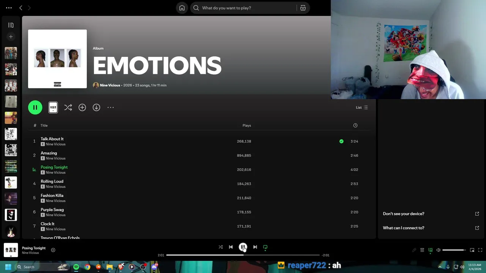This screenshot has height=273, width=486.
Task: Add EMOTIONS album to Your Library
Action: pos(82,108)
